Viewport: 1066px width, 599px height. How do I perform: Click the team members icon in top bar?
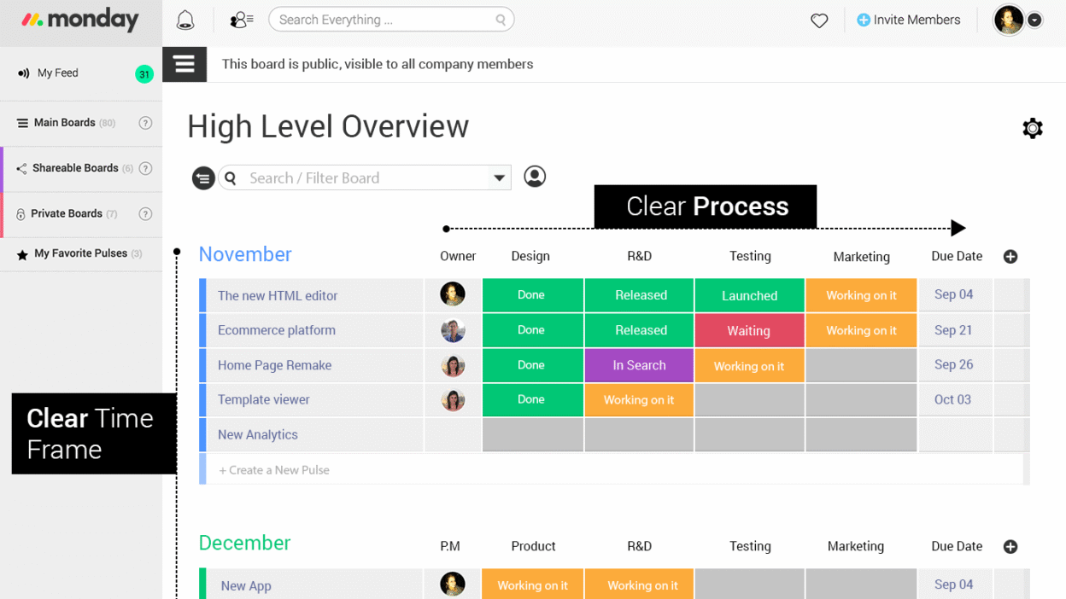pyautogui.click(x=241, y=20)
